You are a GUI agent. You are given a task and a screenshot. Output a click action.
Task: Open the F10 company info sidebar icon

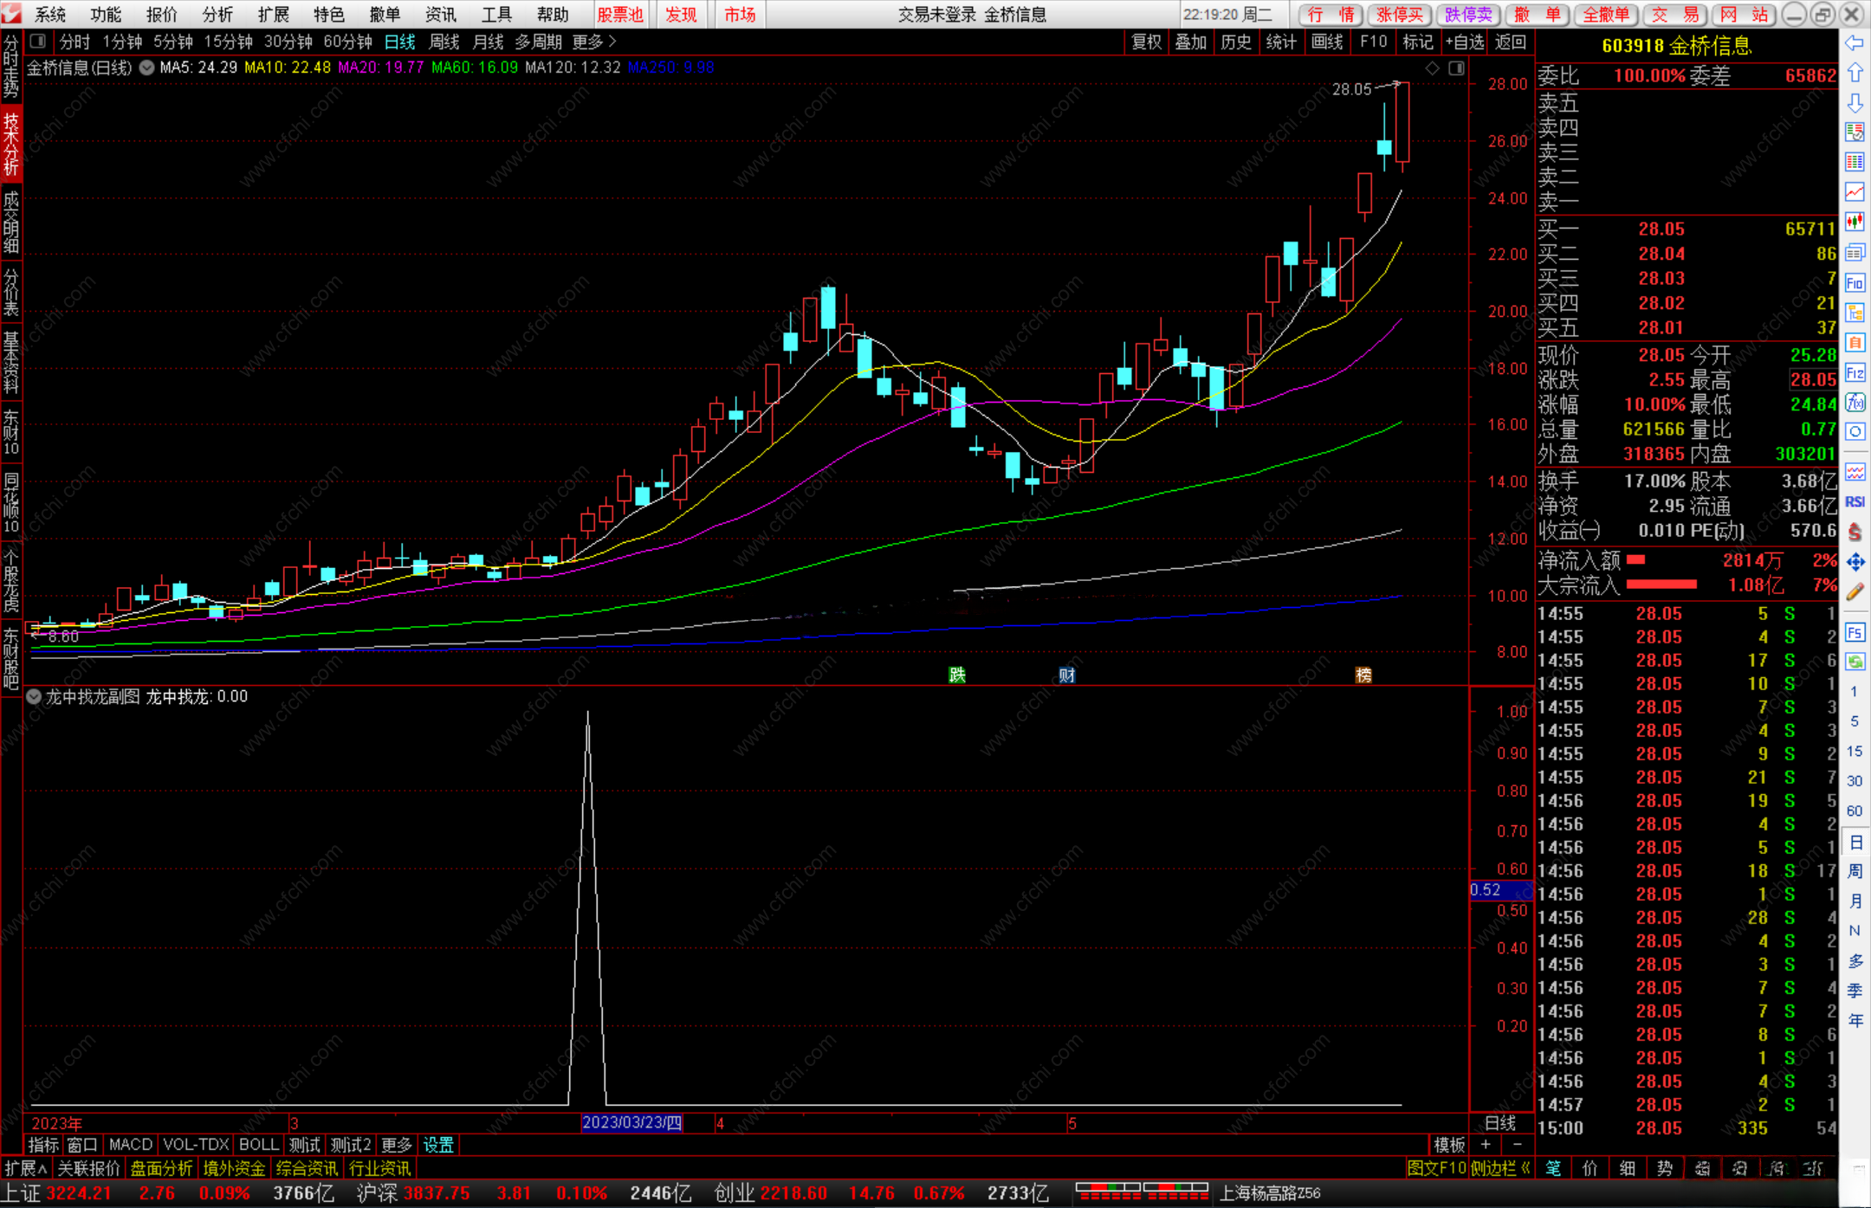click(1855, 283)
